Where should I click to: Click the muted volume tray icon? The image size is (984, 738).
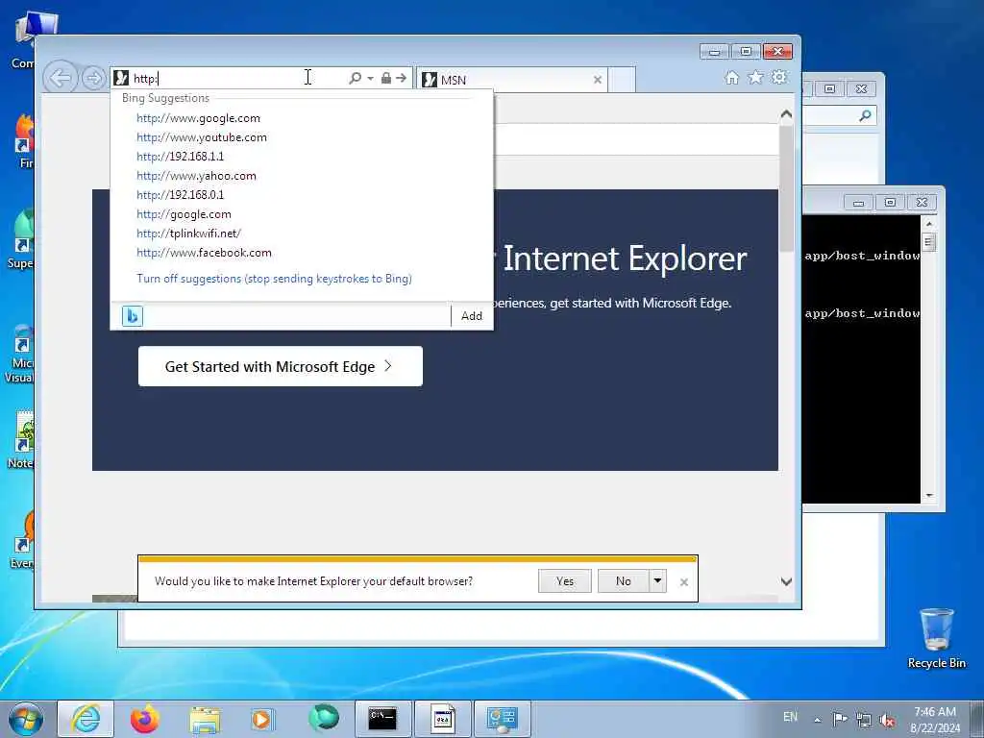887,720
